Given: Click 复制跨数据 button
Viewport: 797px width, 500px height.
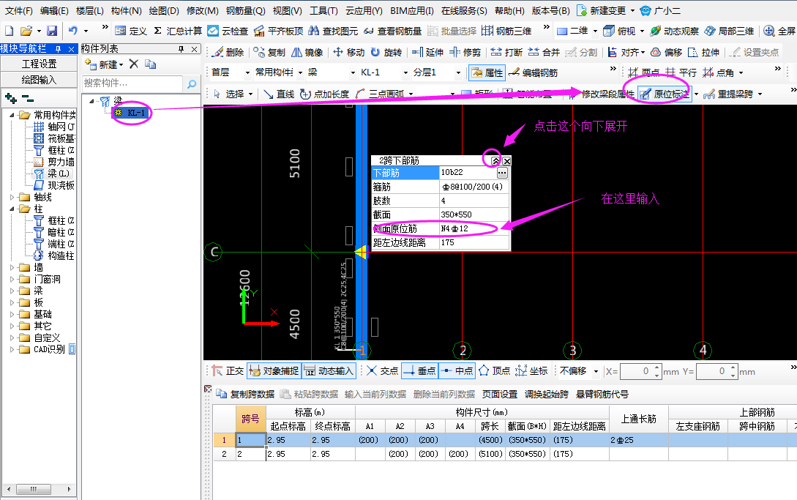Looking at the screenshot, I should point(246,394).
